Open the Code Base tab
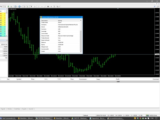Screen dimensions: 160x120 [17, 109]
